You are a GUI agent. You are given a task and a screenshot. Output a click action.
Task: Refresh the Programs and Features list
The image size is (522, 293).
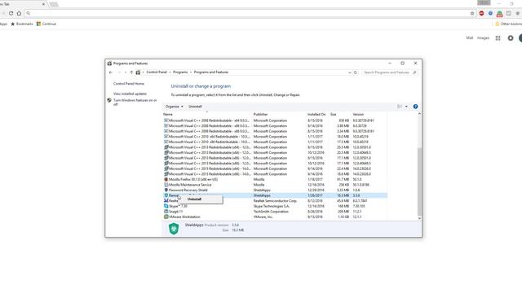(356, 72)
